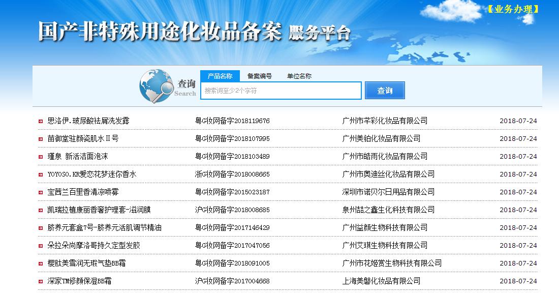The width and height of the screenshot is (559, 293).
Task: Click red arrow bullet beside 脐养元套盒7号
Action: point(41,228)
